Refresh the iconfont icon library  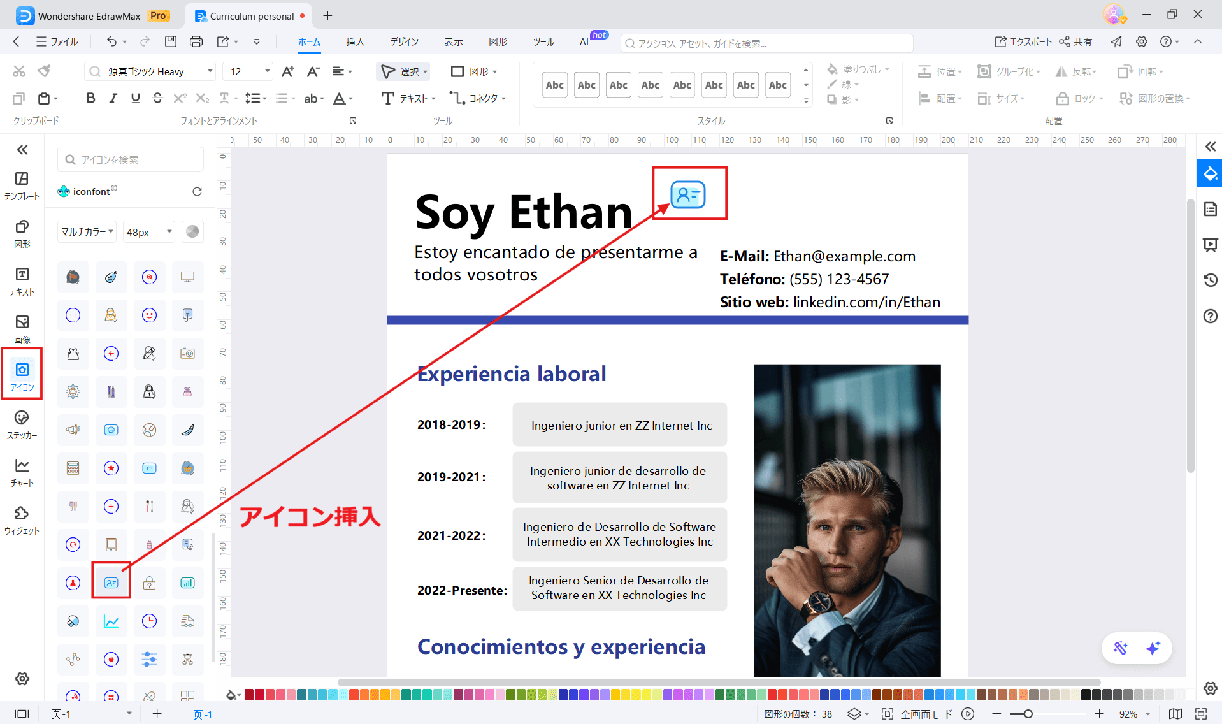[197, 192]
